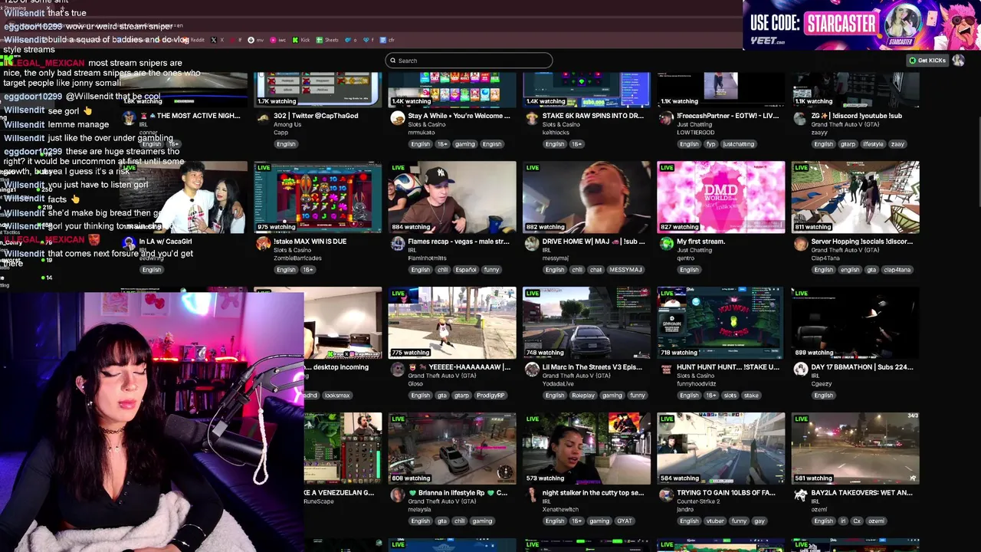The width and height of the screenshot is (981, 552).
Task: Open the 'night stalker in the cutty' thumbnail
Action: [x=586, y=449]
